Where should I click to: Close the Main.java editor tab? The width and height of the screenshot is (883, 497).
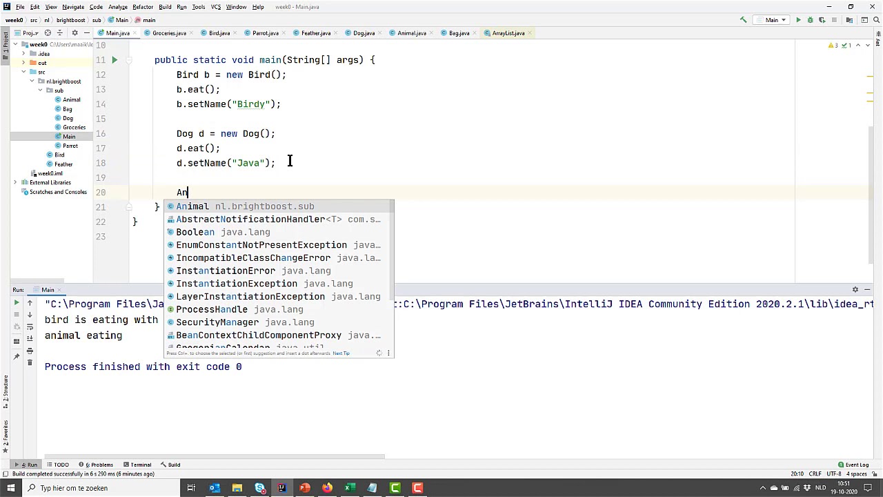(x=135, y=33)
